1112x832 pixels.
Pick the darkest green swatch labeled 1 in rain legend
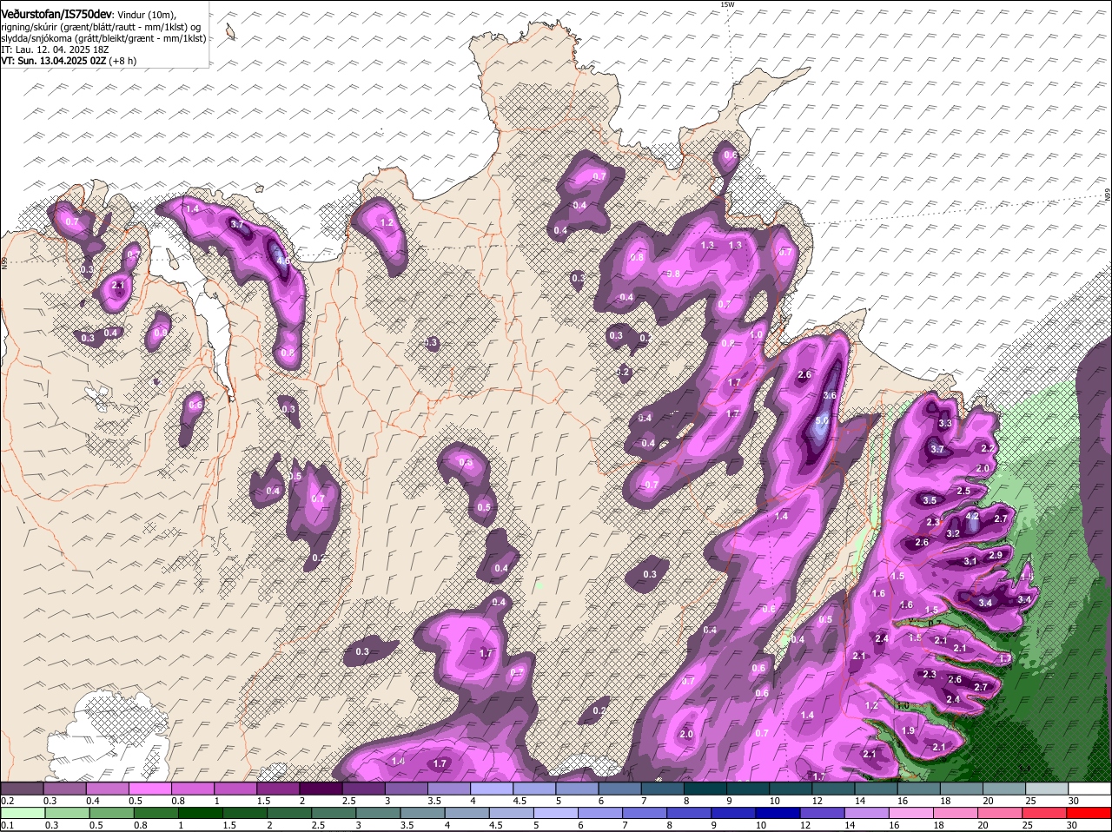199,813
